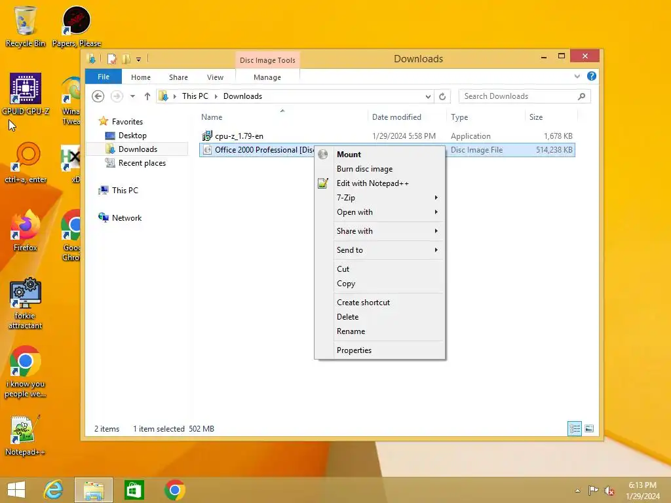Open the Recycle Bin desktop icon

[x=26, y=26]
